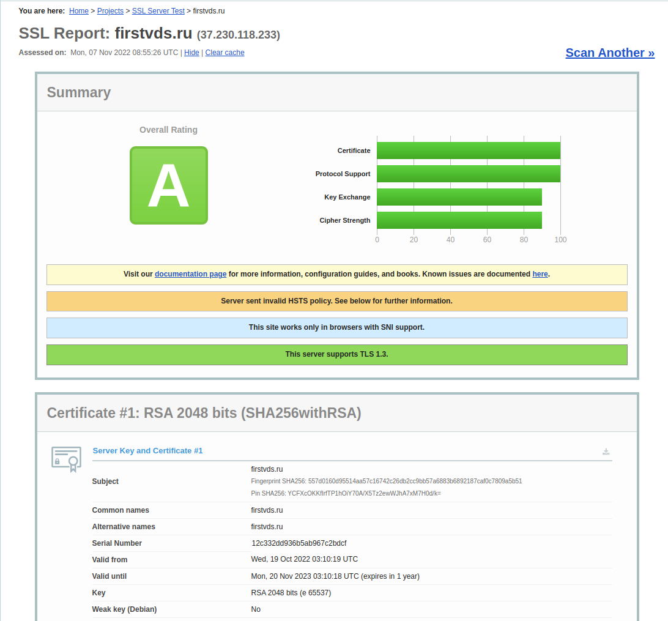Screen dimensions: 668x621
Task: Open SSL Server Test breadcrumb link
Action: [x=158, y=10]
